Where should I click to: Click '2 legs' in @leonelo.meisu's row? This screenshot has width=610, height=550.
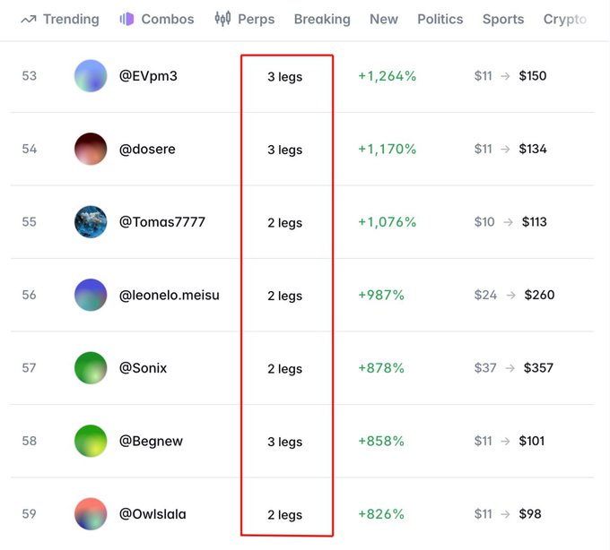(x=284, y=296)
